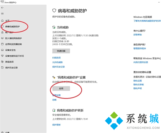
Task: Select 设备安全性 laptop icon
Action: pos(2,50)
